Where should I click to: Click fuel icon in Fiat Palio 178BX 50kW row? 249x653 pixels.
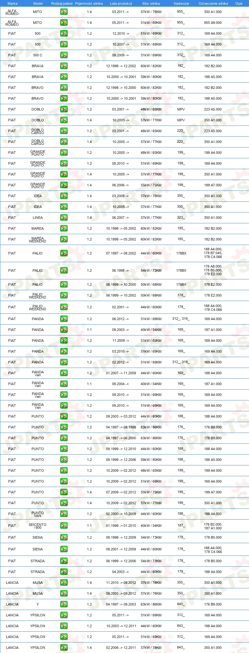64,284
